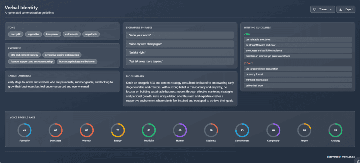Click the Complexity gauge showing 40
The height and width of the screenshot is (163, 360).
coord(273,130)
